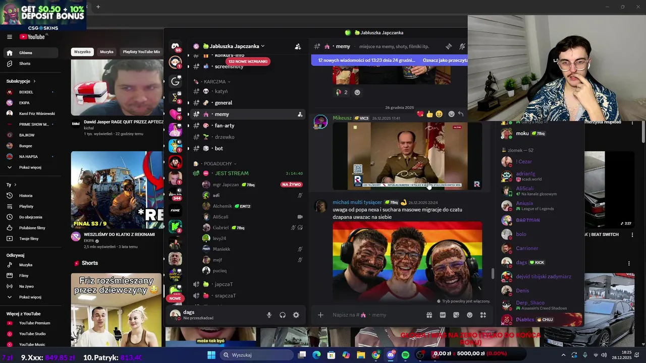
Task: React with heart on Mikeusz message
Action: click(x=420, y=114)
